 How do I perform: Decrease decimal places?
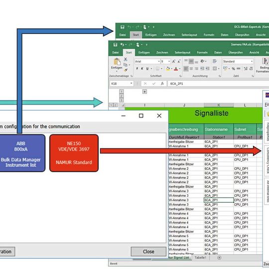[x=251, y=69]
